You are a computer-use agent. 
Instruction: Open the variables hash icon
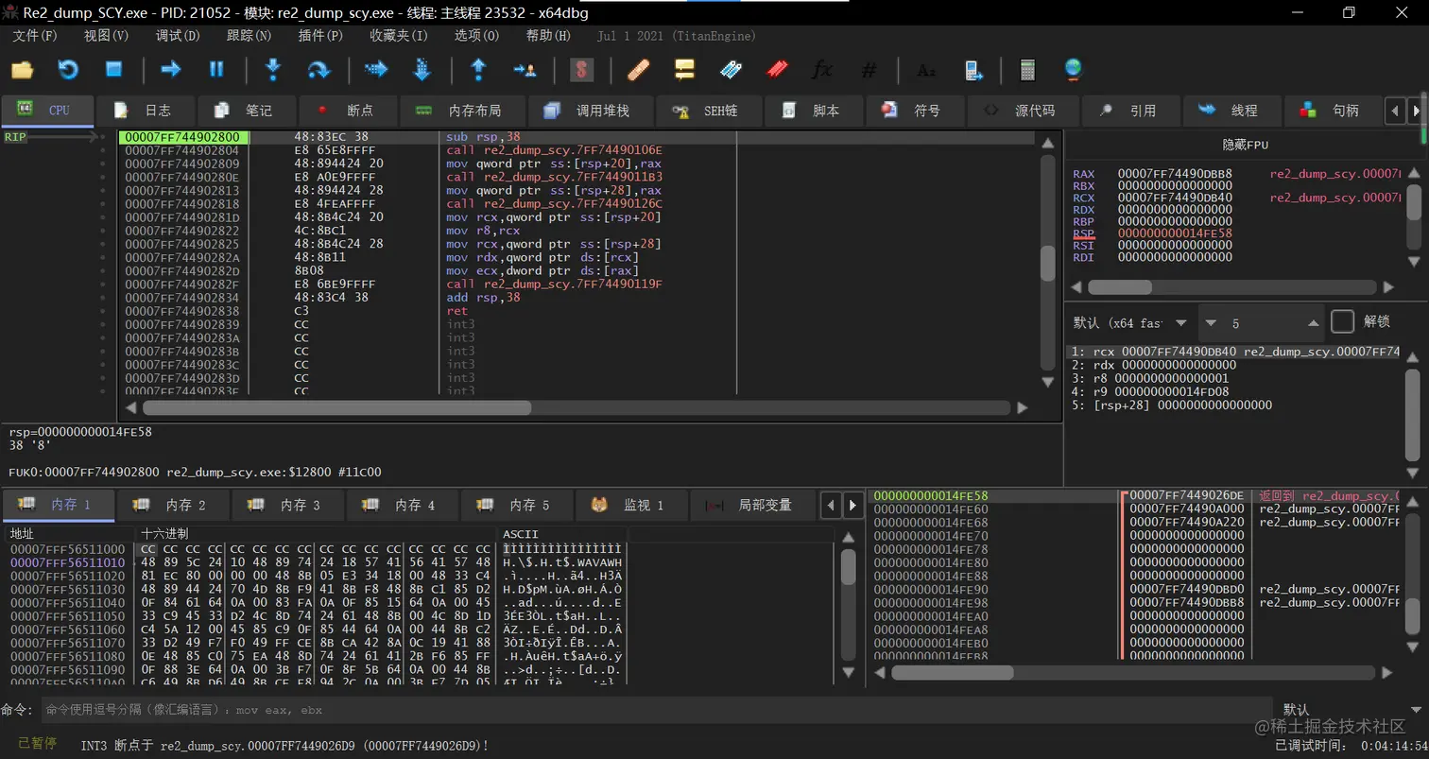pyautogui.click(x=869, y=69)
